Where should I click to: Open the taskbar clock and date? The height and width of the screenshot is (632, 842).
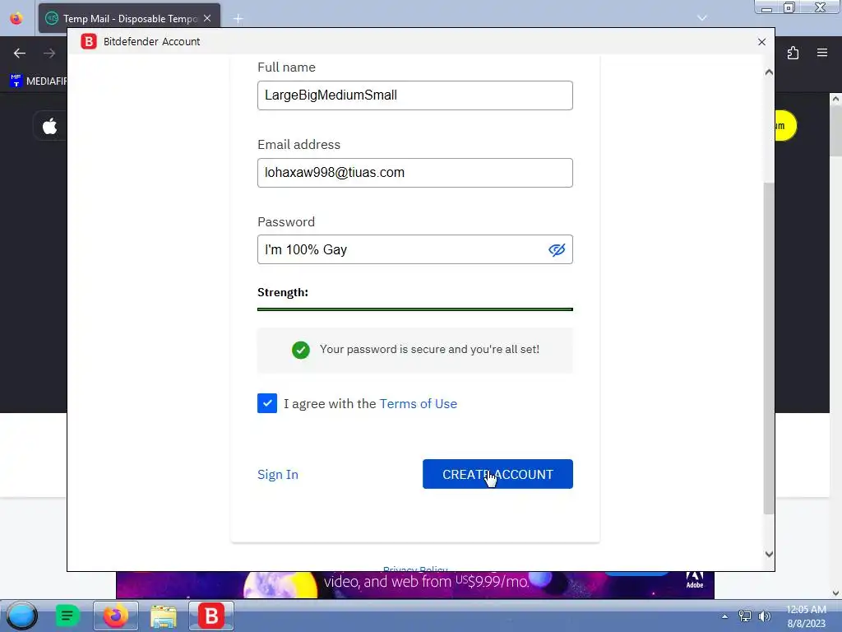pos(806,616)
